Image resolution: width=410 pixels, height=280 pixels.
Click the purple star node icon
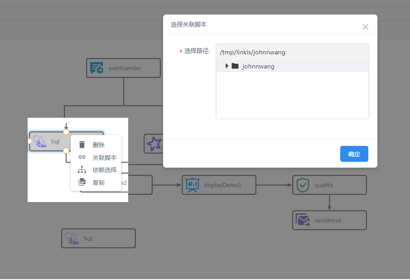click(154, 144)
